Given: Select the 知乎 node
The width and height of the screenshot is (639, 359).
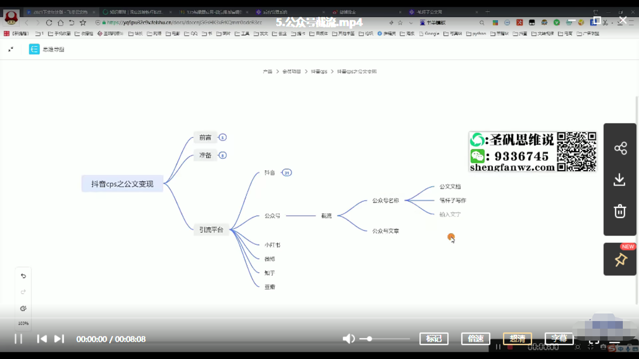Looking at the screenshot, I should click(x=270, y=273).
